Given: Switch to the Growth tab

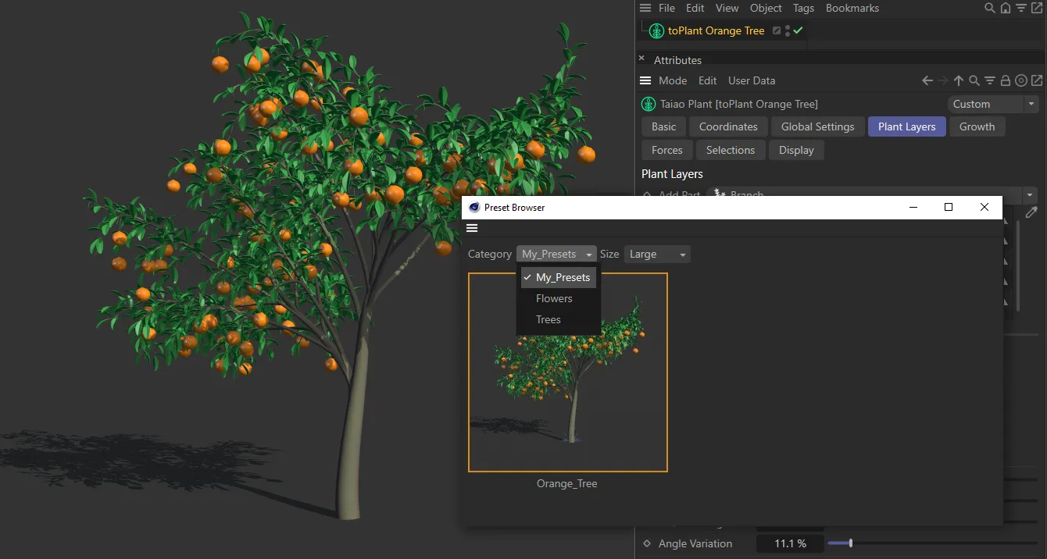Looking at the screenshot, I should point(977,126).
